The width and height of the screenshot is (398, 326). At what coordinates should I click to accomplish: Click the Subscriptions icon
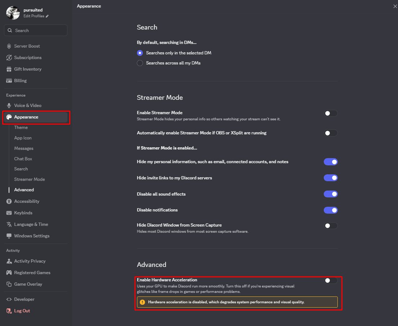(9, 58)
